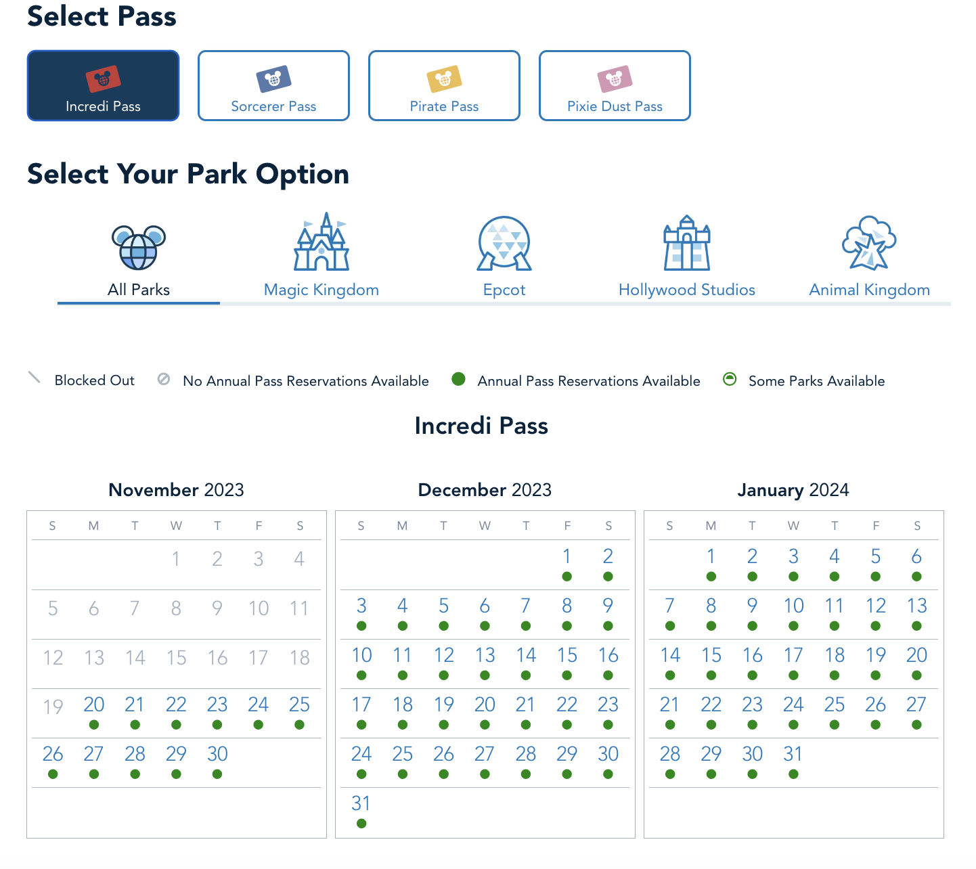Click the pink Pixie Dust Pass card icon
Image resolution: width=976 pixels, height=869 pixels.
(615, 79)
